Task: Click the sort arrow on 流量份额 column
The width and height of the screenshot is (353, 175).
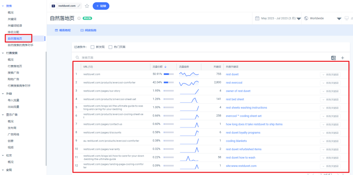Action: [165, 66]
